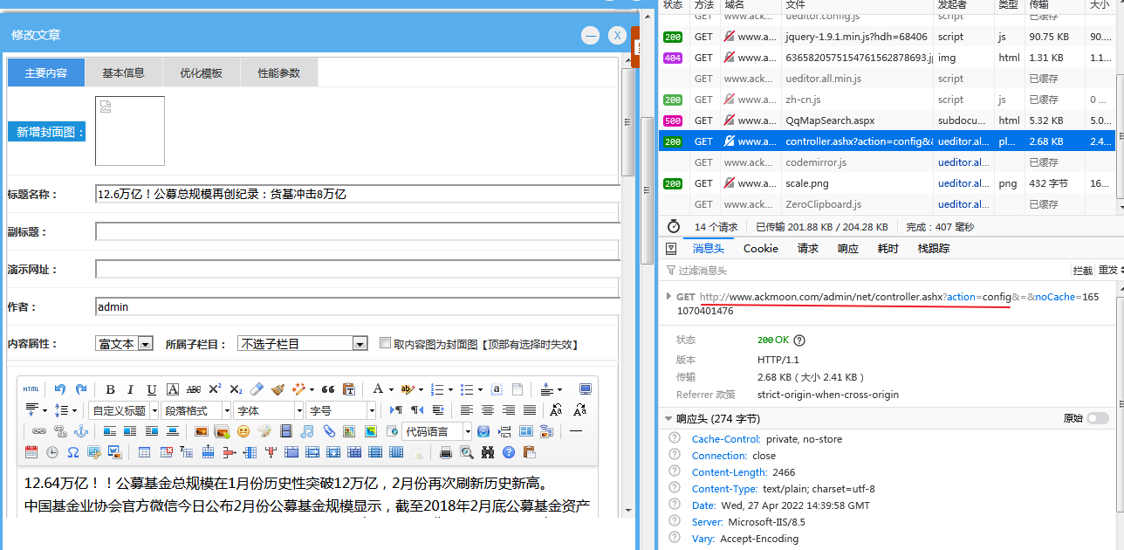Click the subscript X₂ icon

click(x=236, y=389)
